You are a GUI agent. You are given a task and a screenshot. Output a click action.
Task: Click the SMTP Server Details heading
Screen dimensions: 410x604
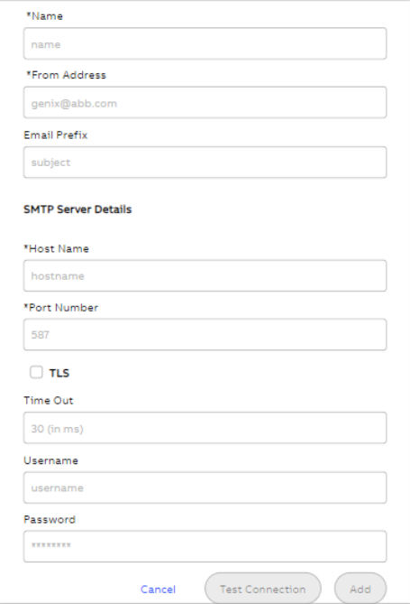click(77, 209)
